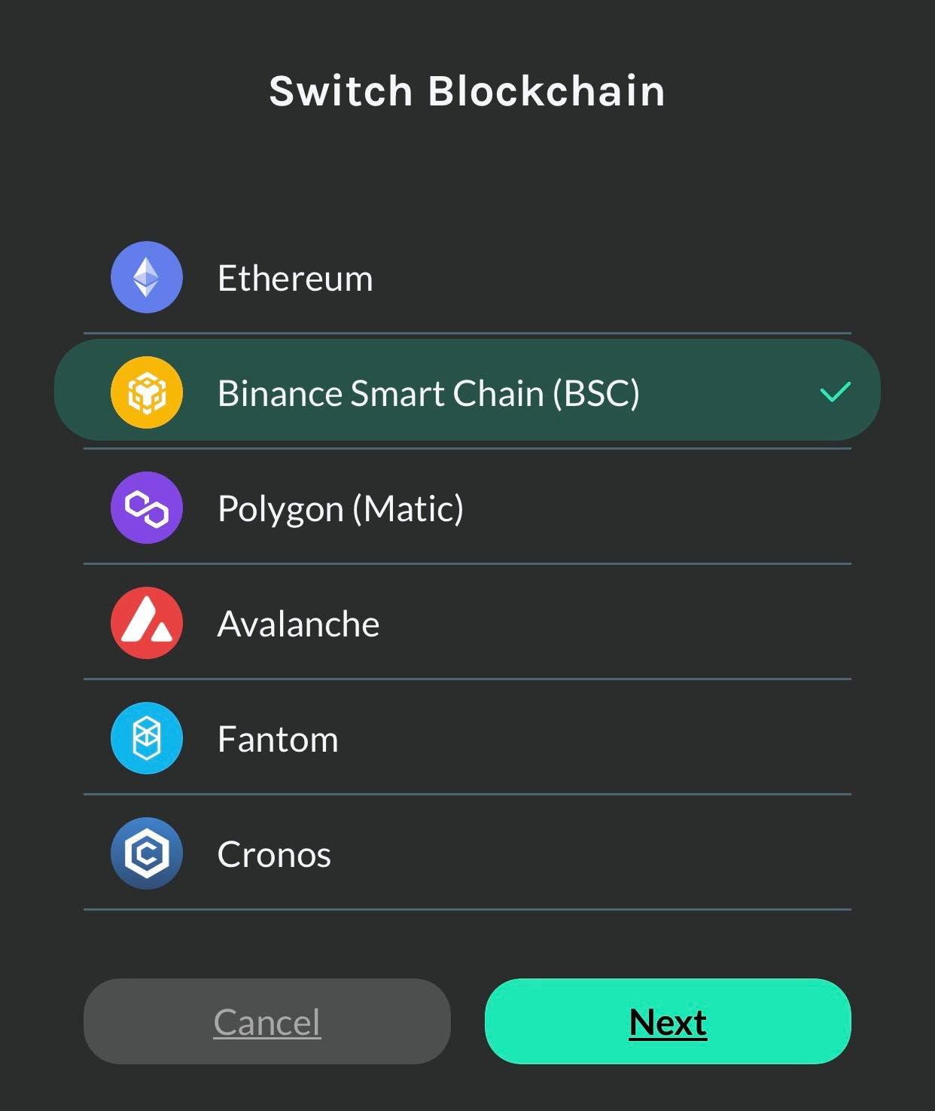Click the green Next button
This screenshot has height=1111, width=935.
click(x=668, y=1021)
